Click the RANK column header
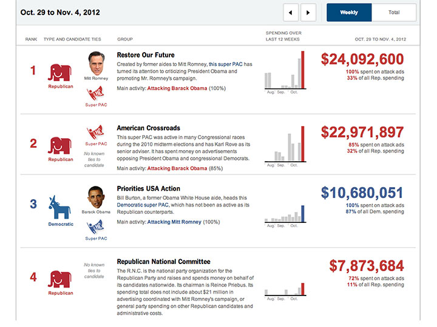Image resolution: width=437 pixels, height=327 pixels. (x=31, y=39)
